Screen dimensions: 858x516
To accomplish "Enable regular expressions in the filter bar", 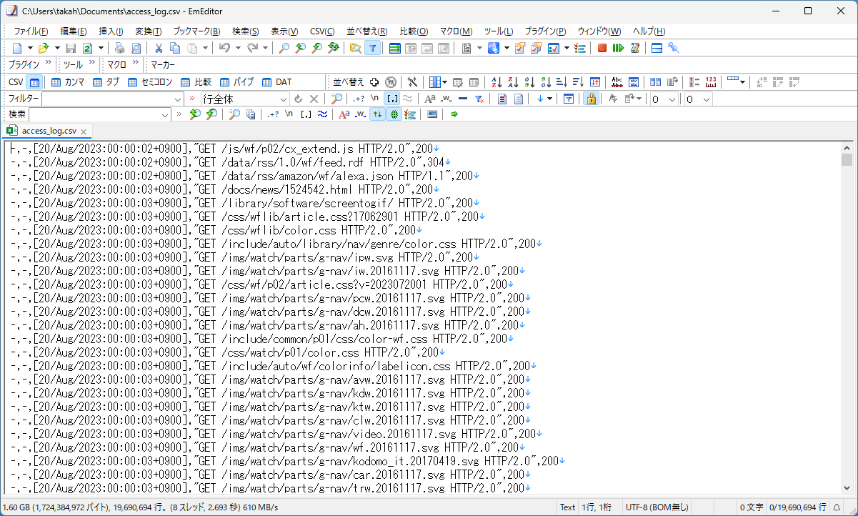I will point(359,99).
